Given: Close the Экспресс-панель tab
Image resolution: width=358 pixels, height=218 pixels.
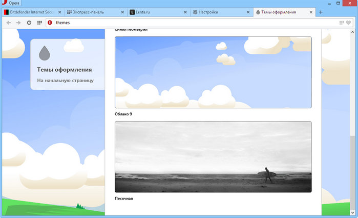Looking at the screenshot, I should click(122, 12).
